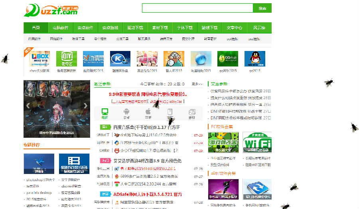359x209 pixels.
Task: Open the 风云榜 navigation tab
Action: 259,27
